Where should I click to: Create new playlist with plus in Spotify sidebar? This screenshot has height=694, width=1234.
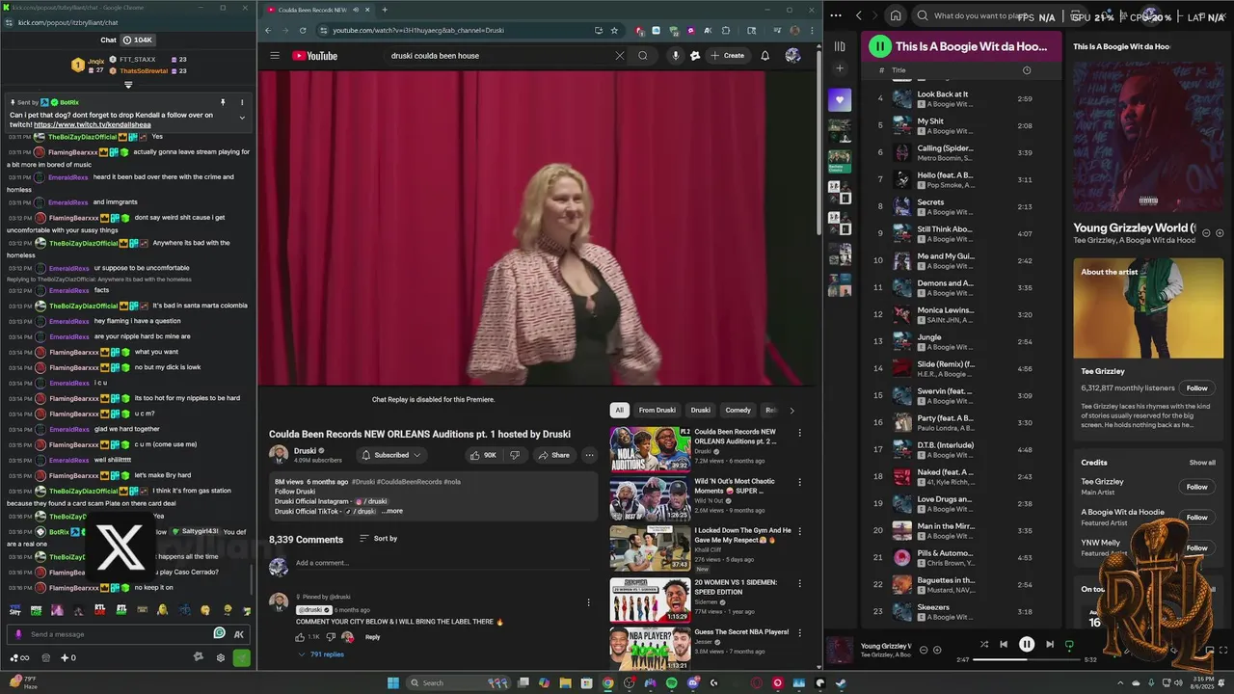point(840,68)
